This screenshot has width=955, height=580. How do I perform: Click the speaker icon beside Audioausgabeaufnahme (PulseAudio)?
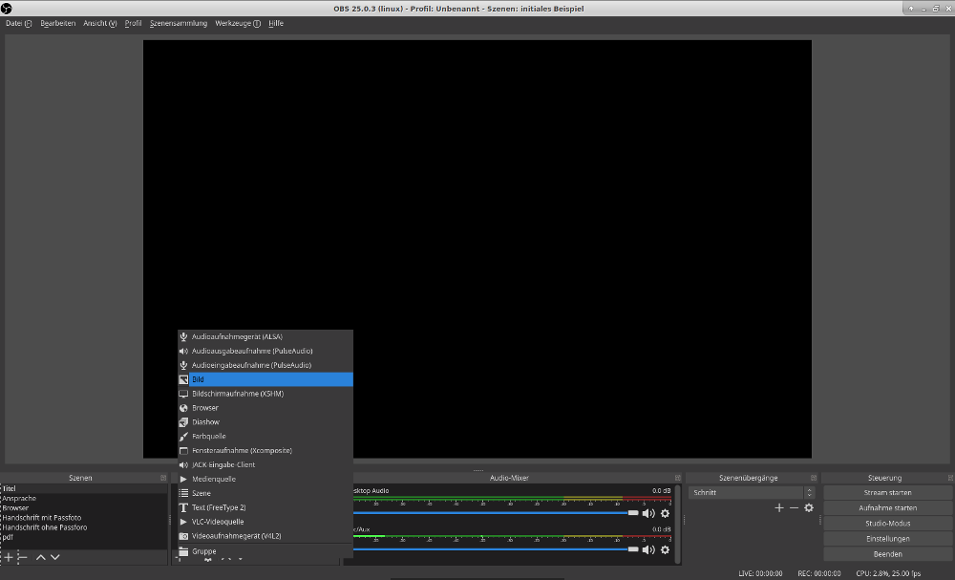pos(183,351)
